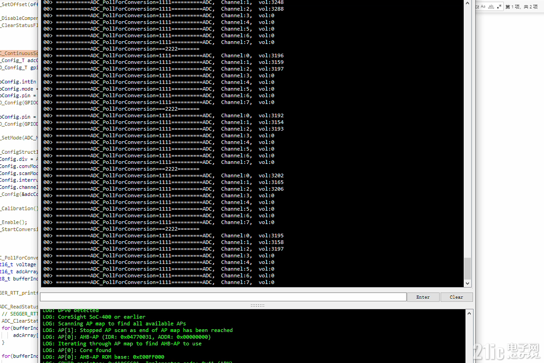This screenshot has width=544, height=363.
Task: Click the log panel scroll up arrow
Action: tap(469, 313)
